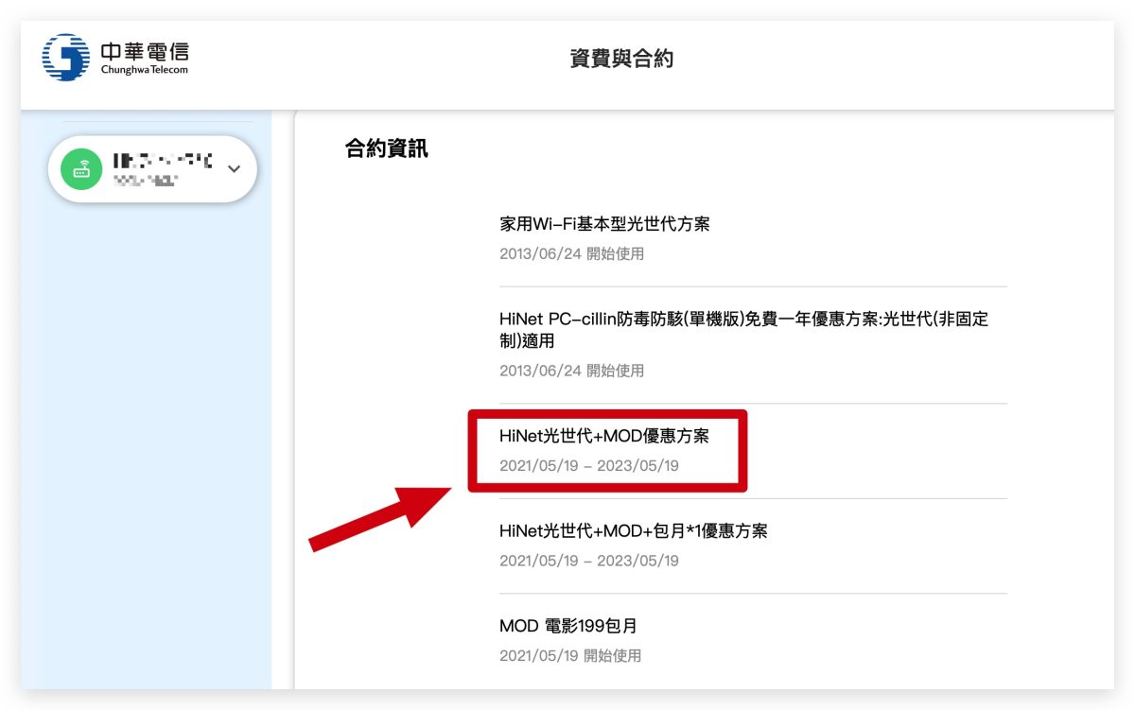Screen dimensions: 1135x710
Task: Click the Chunghwa Telecom logo
Action: point(115,57)
